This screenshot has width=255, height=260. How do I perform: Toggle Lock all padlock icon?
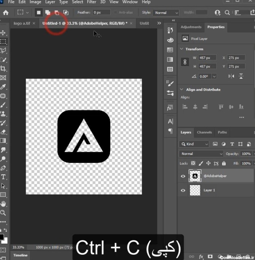(224, 163)
